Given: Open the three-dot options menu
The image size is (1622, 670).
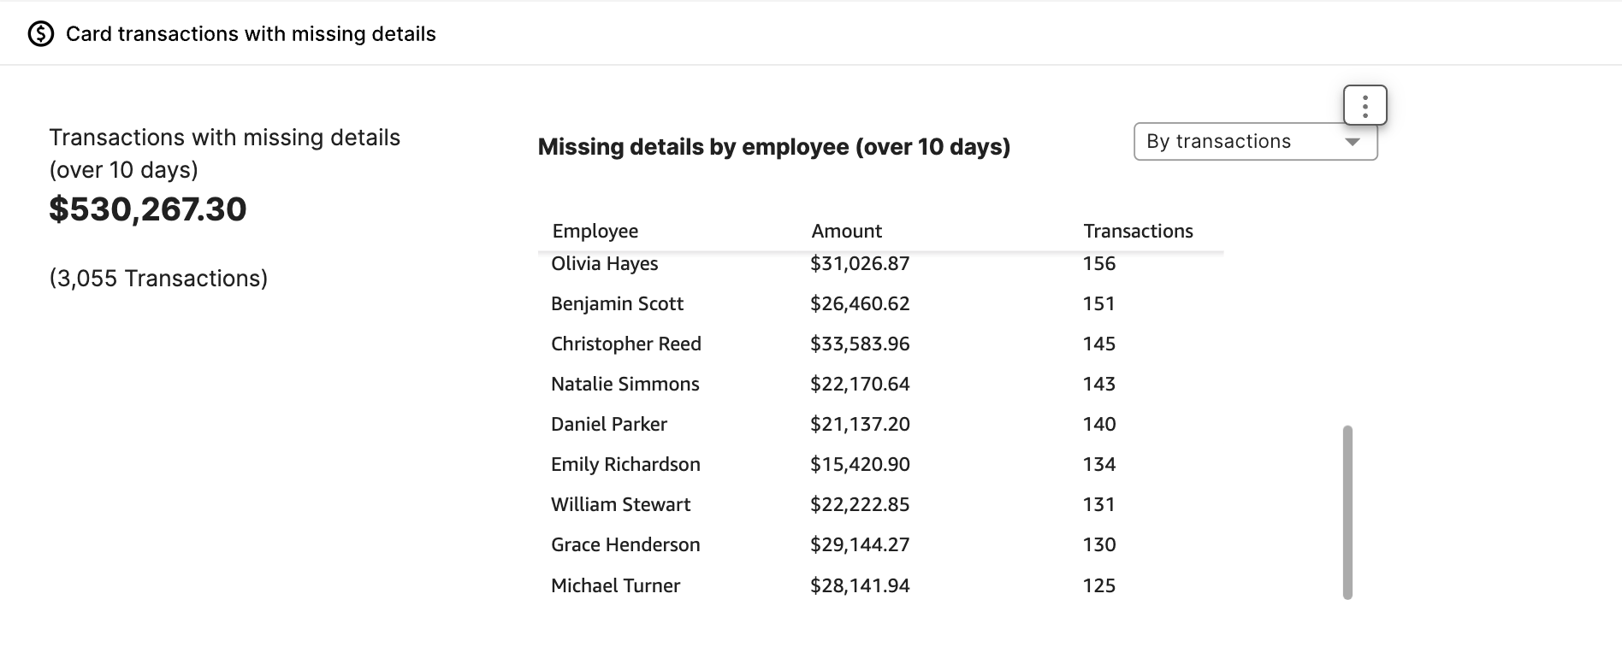Looking at the screenshot, I should point(1364,106).
